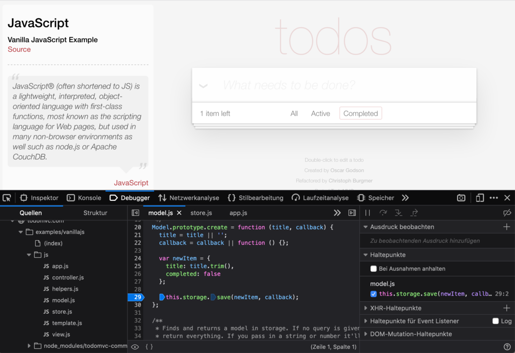Collapse the breakpoints side pane icon
The width and height of the screenshot is (515, 353).
click(x=352, y=213)
